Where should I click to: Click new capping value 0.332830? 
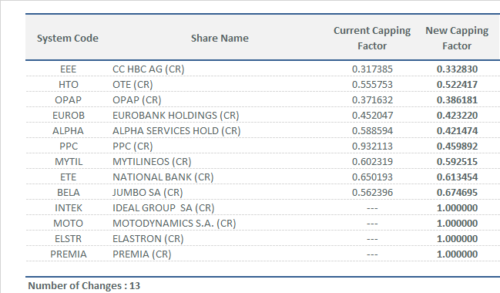[457, 69]
